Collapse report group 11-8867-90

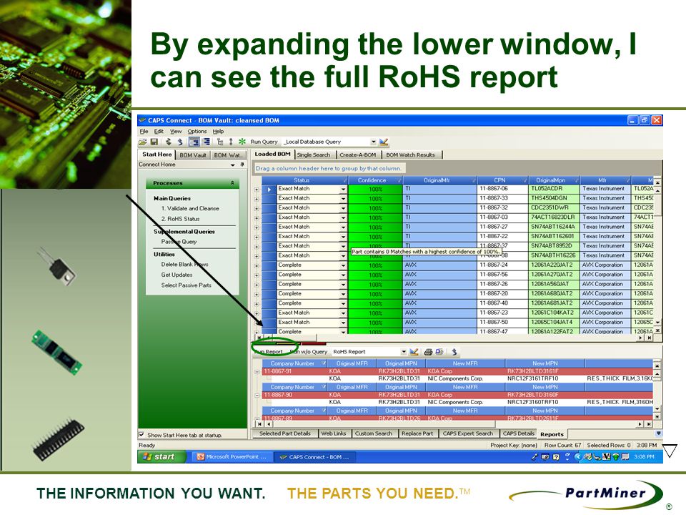pyautogui.click(x=257, y=396)
